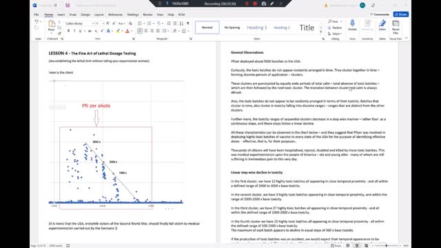Apply the No Spacing style

coord(232,28)
